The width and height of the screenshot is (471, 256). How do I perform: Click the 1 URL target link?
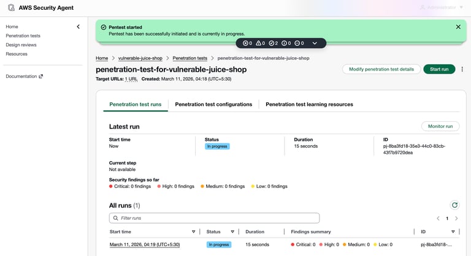(131, 79)
